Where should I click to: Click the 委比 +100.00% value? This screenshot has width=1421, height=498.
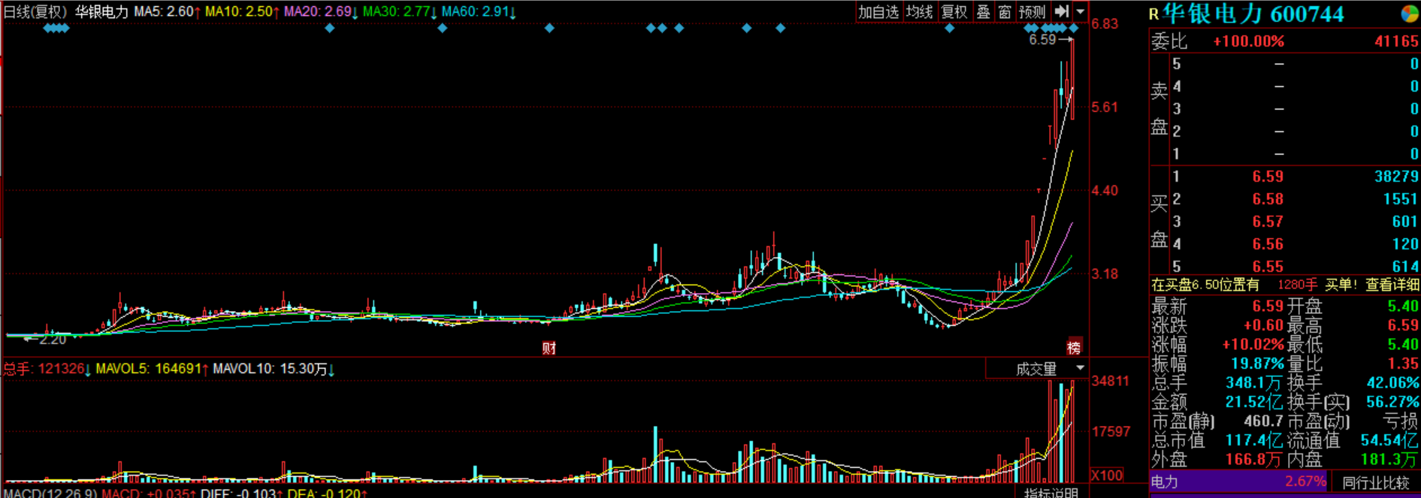pos(1248,41)
